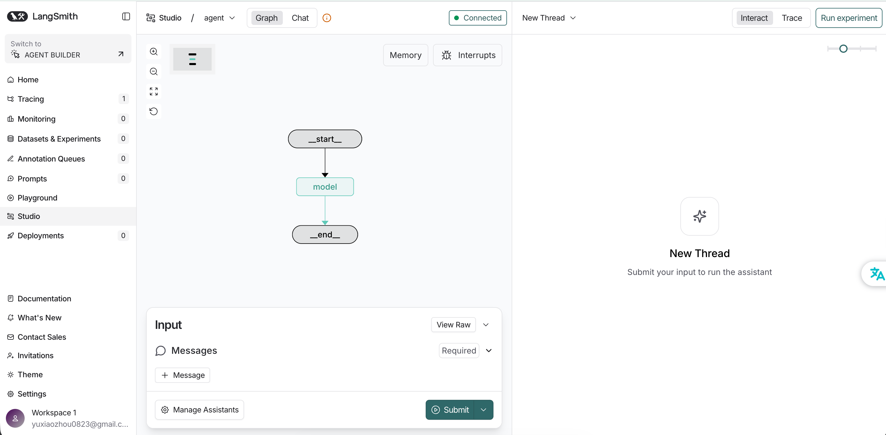Open the Theme option
The height and width of the screenshot is (435, 886).
(x=68, y=375)
